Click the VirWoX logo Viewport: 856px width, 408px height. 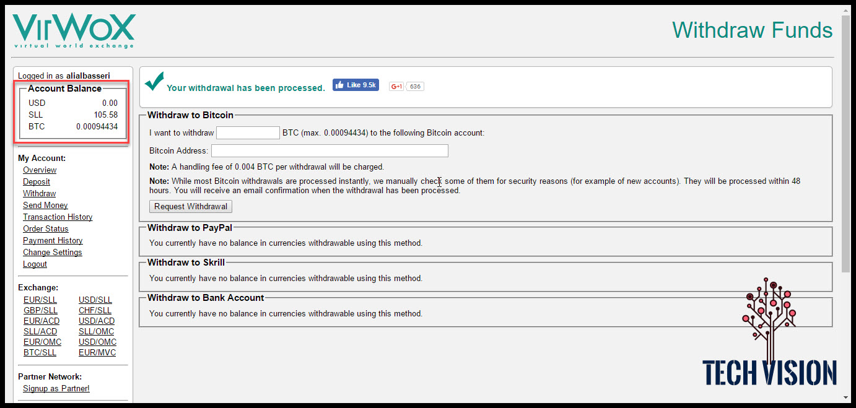click(x=74, y=31)
